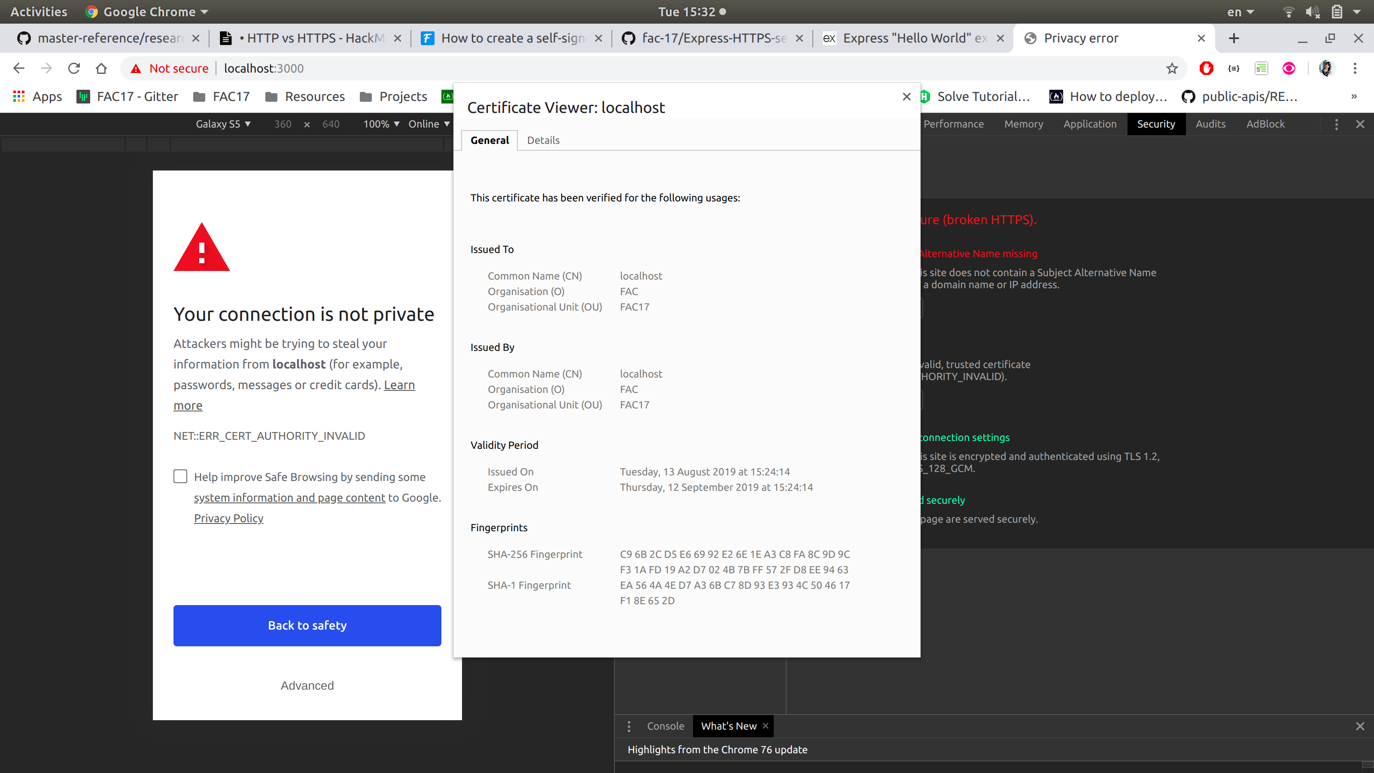Click the red AdBlock extension icon
Viewport: 1374px width, 773px height.
1206,68
